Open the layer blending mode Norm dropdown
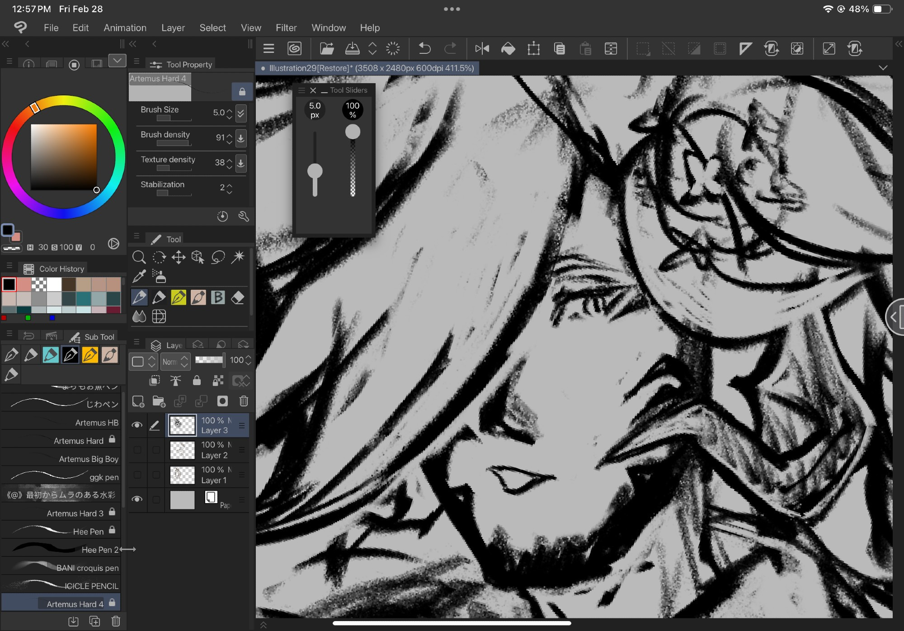Viewport: 904px width, 631px height. pos(175,361)
